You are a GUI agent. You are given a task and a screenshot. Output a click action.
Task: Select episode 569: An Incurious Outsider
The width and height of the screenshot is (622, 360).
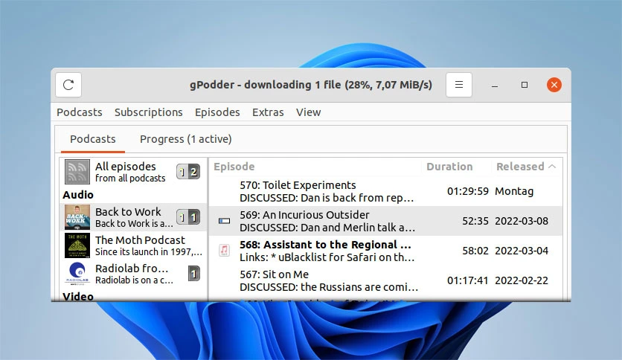pyautogui.click(x=385, y=221)
